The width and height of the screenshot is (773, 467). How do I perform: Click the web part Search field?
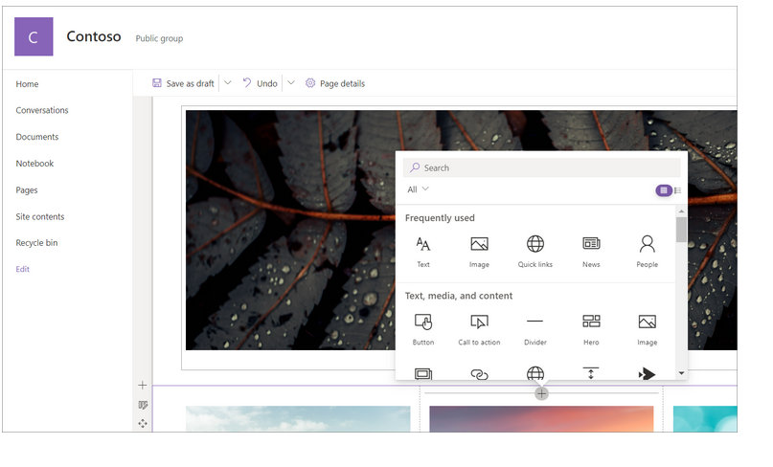coord(542,167)
